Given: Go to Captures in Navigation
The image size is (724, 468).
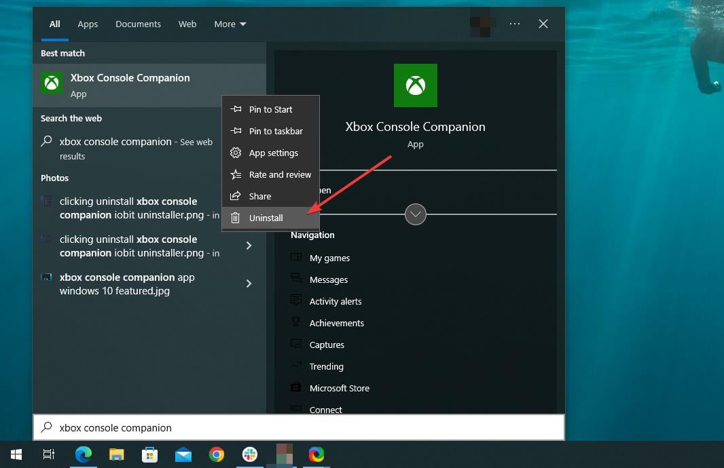Looking at the screenshot, I should (x=327, y=345).
